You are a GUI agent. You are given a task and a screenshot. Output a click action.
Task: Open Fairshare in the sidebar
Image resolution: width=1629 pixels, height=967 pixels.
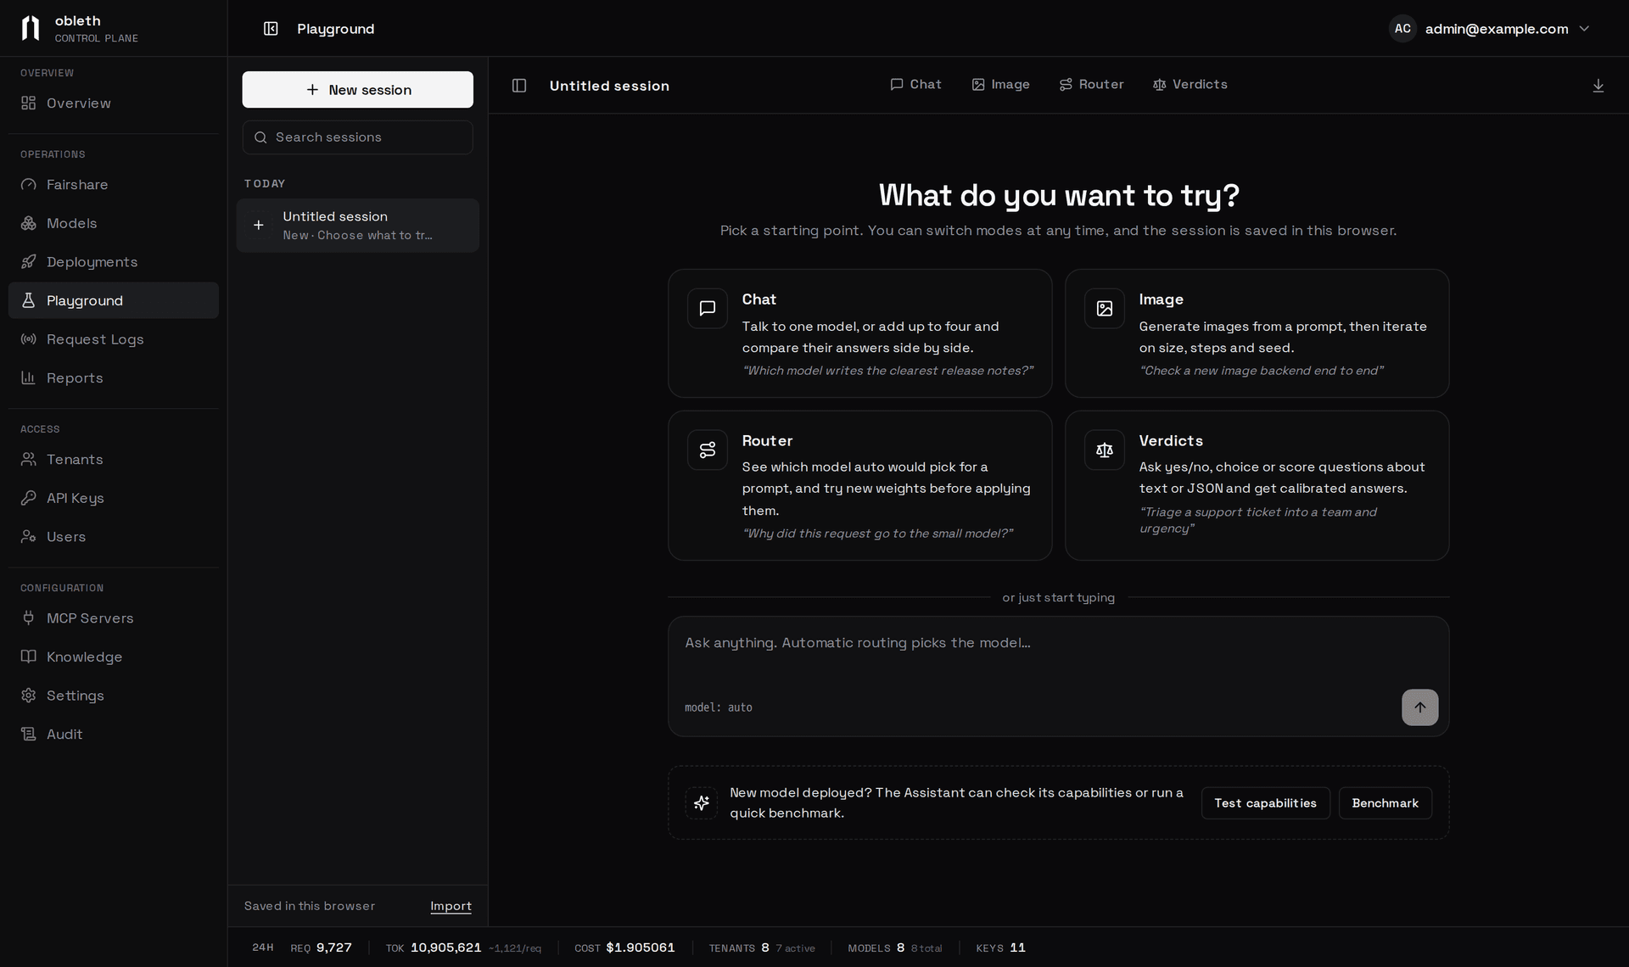tap(114, 185)
